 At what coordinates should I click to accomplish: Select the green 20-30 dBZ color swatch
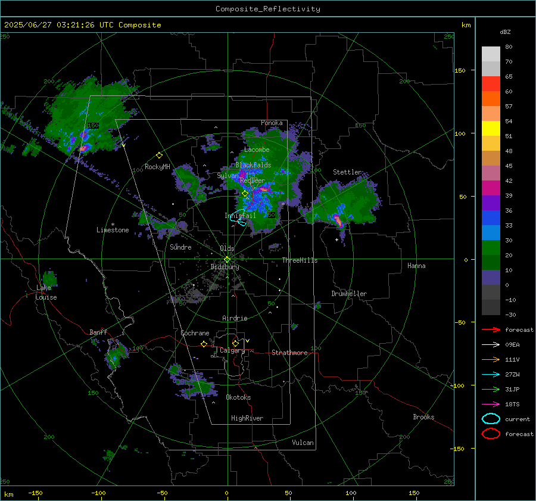click(x=491, y=248)
